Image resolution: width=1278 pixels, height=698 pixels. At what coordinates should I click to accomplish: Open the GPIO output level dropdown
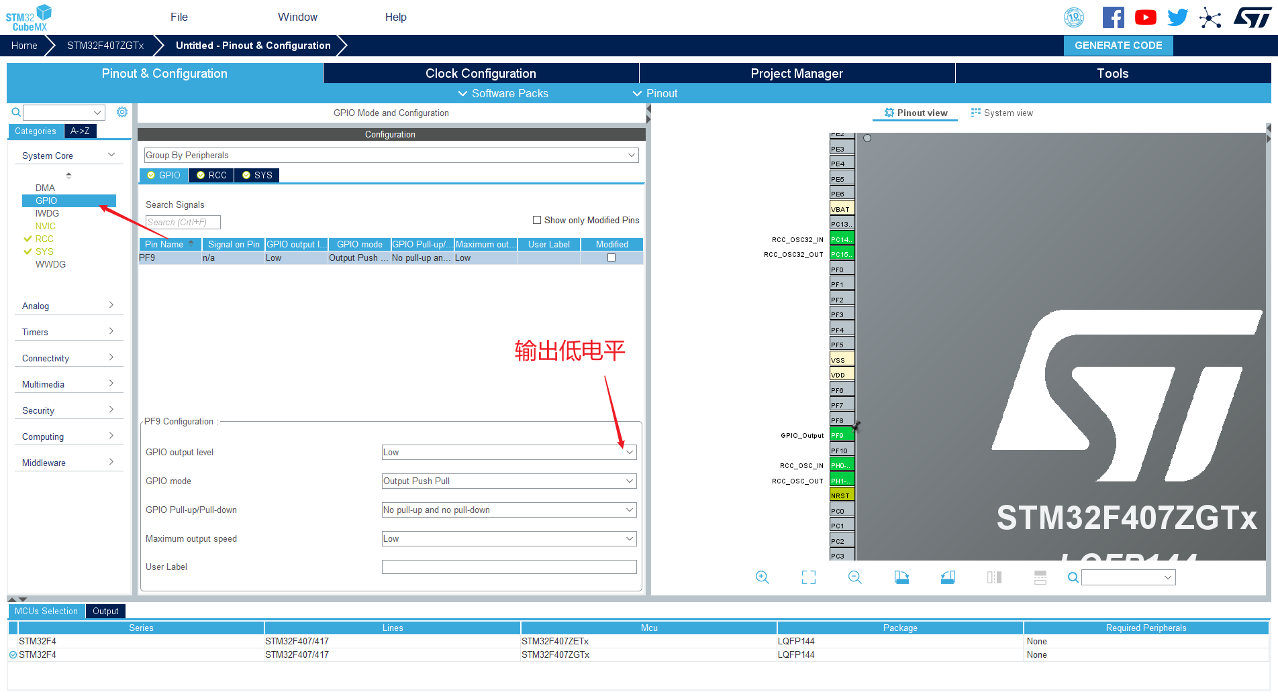pos(509,453)
